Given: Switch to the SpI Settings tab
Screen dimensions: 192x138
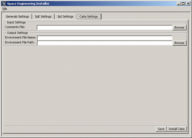Looking at the screenshot, I should click(66, 17).
